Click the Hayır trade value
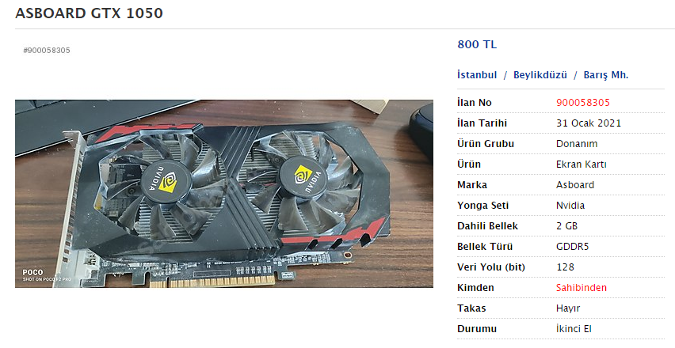Viewport: 675px width, 348px height. click(x=568, y=308)
